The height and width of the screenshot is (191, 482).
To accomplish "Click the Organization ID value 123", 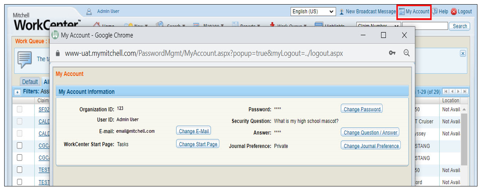I will 120,108.
